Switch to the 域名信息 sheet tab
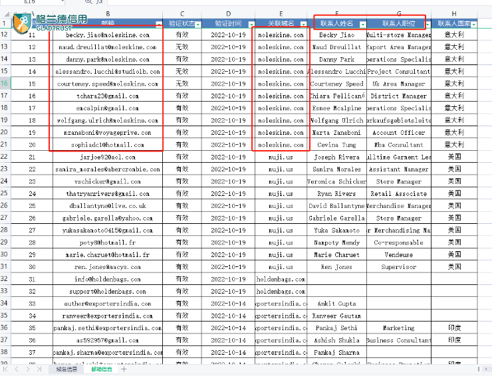 (66, 369)
